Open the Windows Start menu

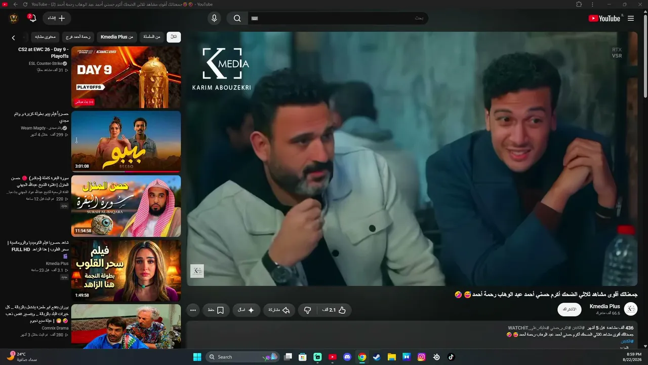pyautogui.click(x=197, y=357)
